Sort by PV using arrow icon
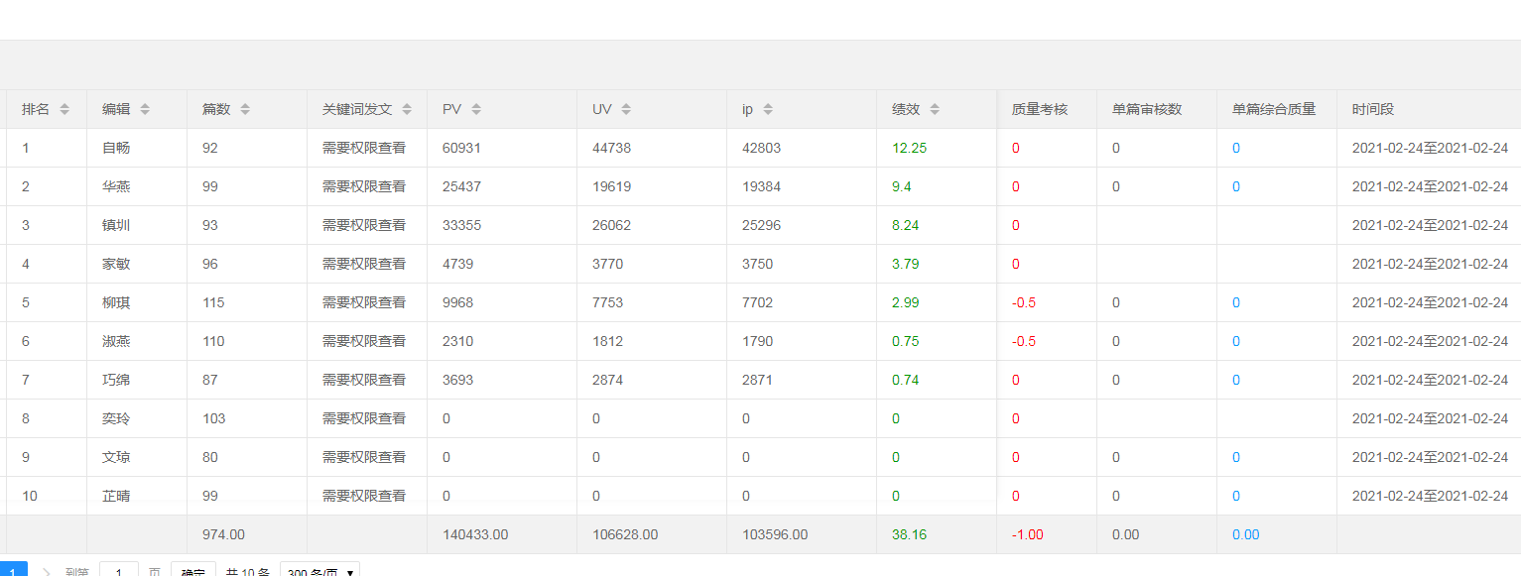 click(476, 109)
